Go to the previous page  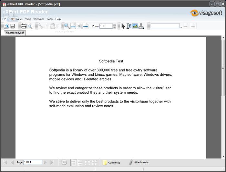pyautogui.click(x=12, y=162)
